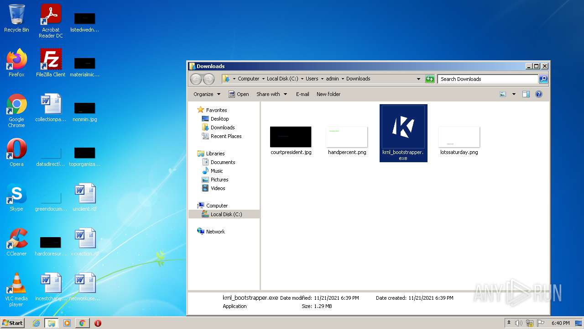
Task: Click the E-mail toolbar button
Action: [x=302, y=94]
